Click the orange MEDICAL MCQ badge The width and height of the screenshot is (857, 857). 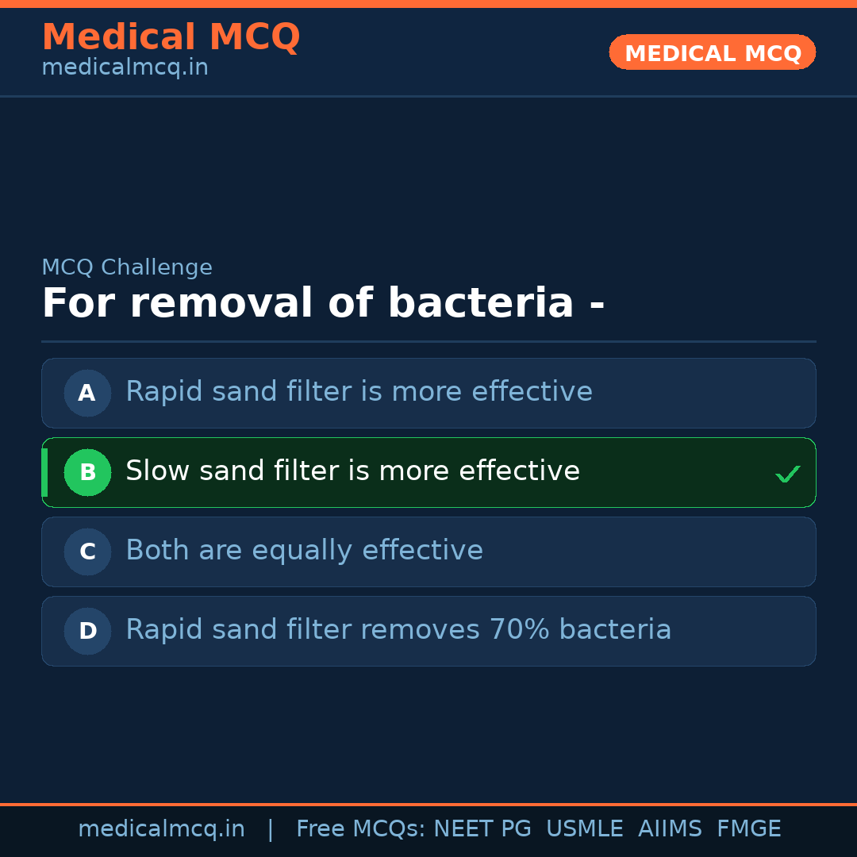712,52
